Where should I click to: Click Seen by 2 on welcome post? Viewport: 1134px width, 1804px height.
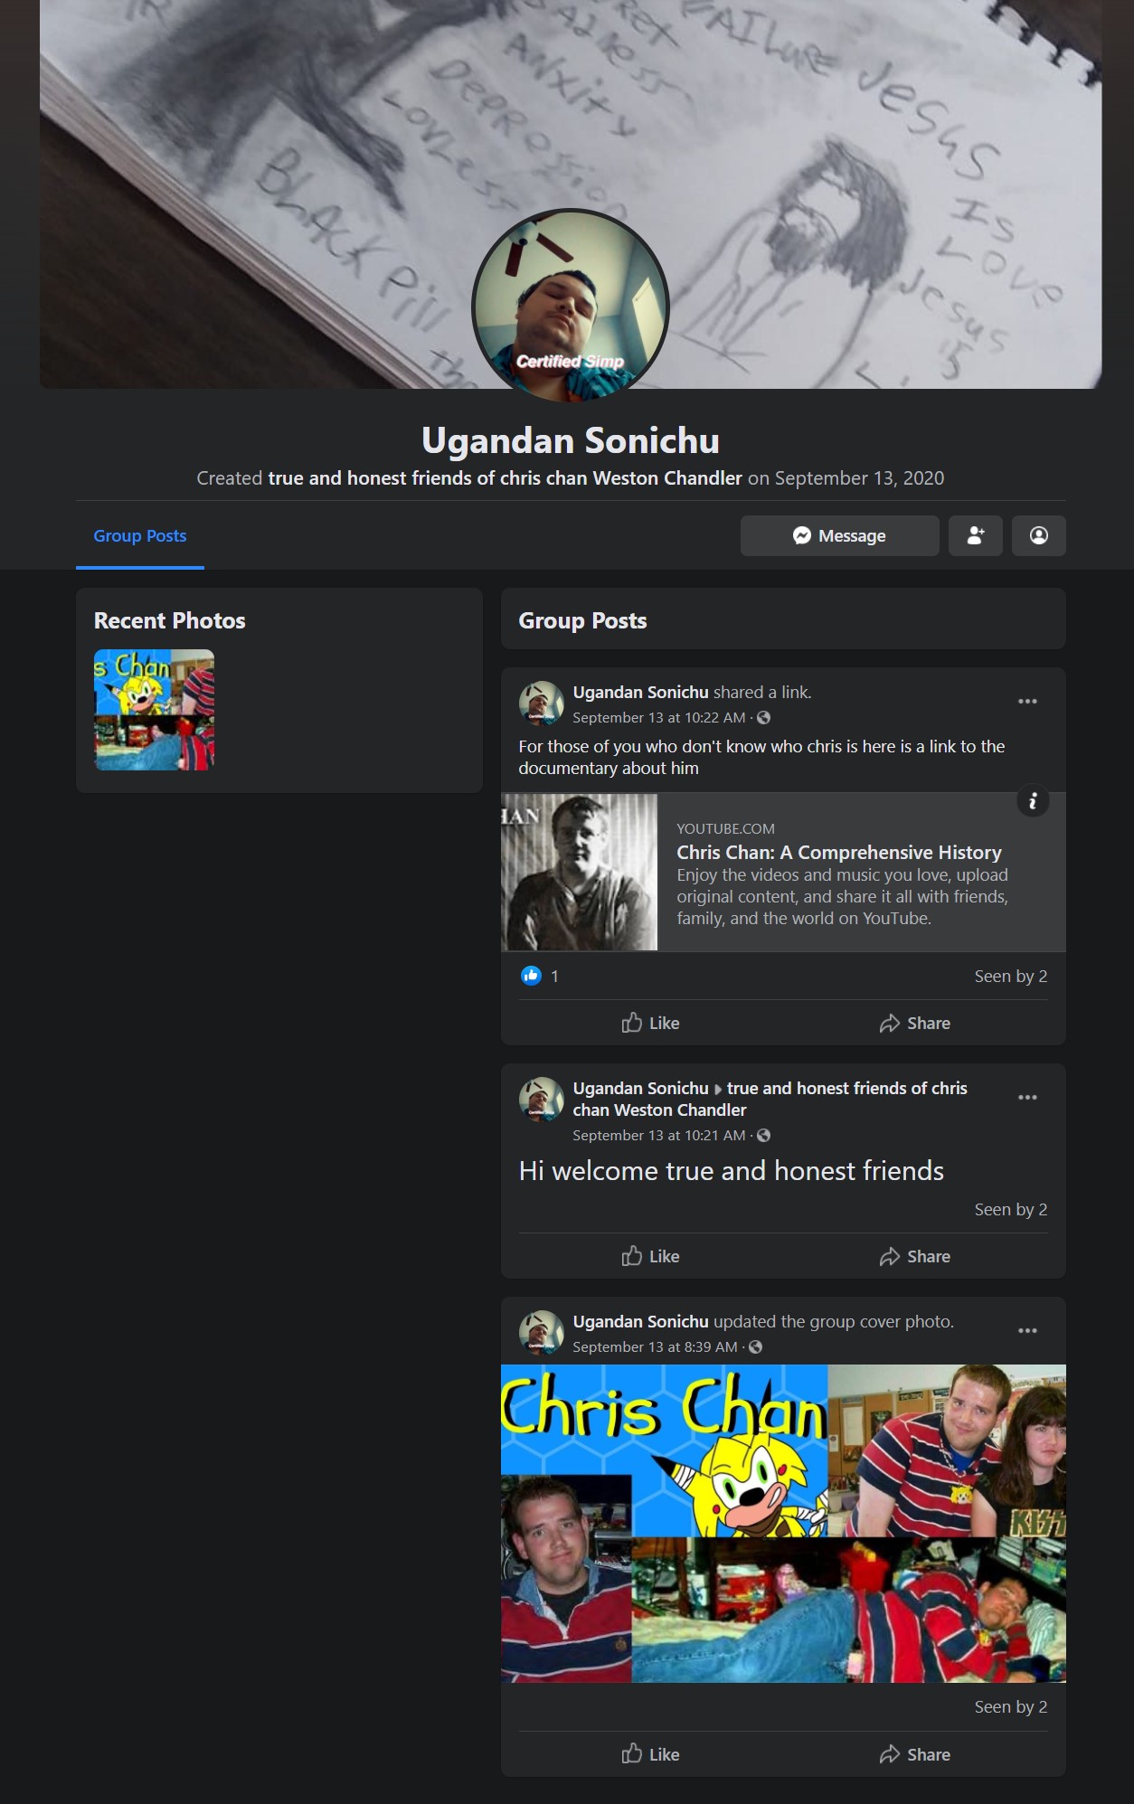tap(1010, 1209)
